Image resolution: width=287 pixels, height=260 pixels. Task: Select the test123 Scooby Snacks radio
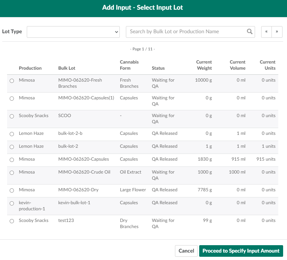12,221
